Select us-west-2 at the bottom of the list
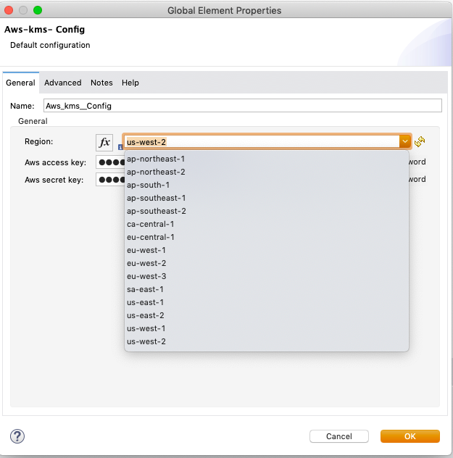453x458 pixels. click(267, 341)
